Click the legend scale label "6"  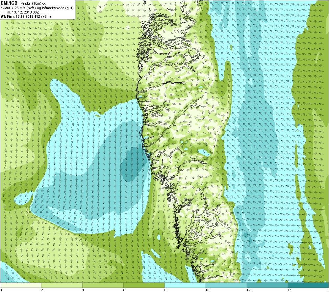coord(124,290)
